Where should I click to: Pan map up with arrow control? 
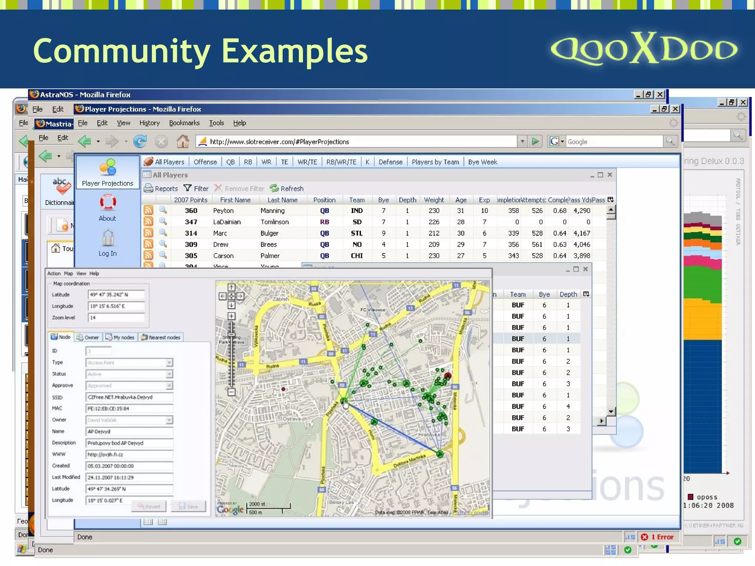click(231, 287)
